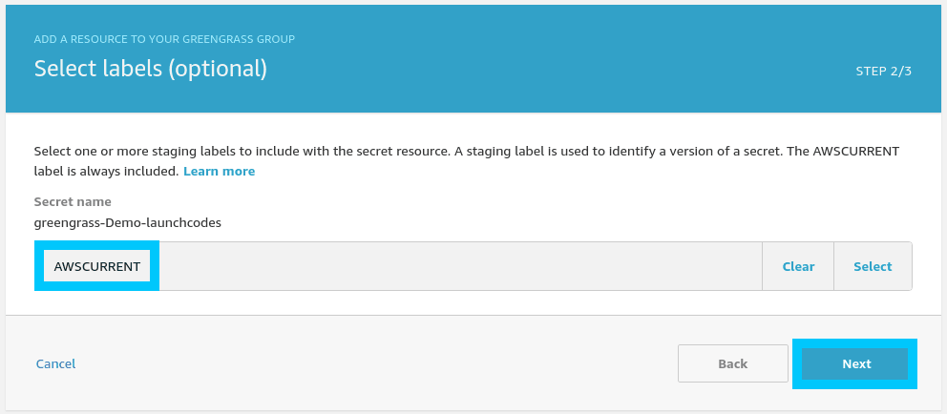
Task: Click the AWSCURRENT label chip
Action: click(97, 266)
